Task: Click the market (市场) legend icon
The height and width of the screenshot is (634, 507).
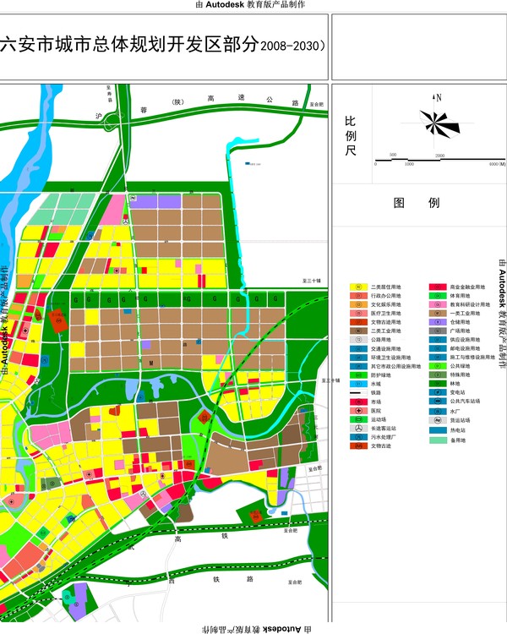Action: pos(358,402)
